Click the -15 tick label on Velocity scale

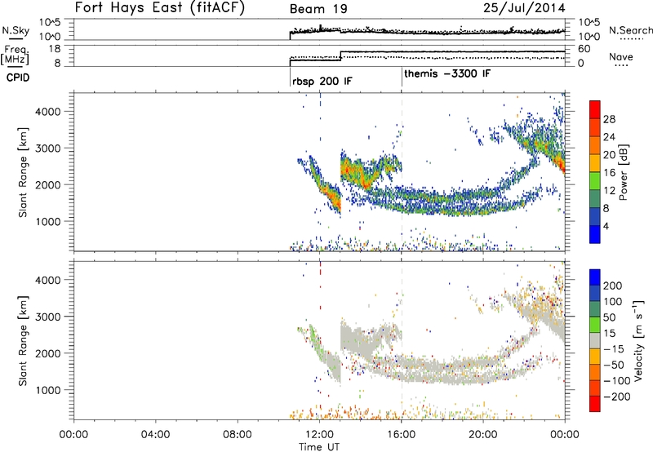pyautogui.click(x=614, y=348)
